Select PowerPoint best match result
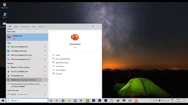The image size is (188, 105). click(27, 37)
